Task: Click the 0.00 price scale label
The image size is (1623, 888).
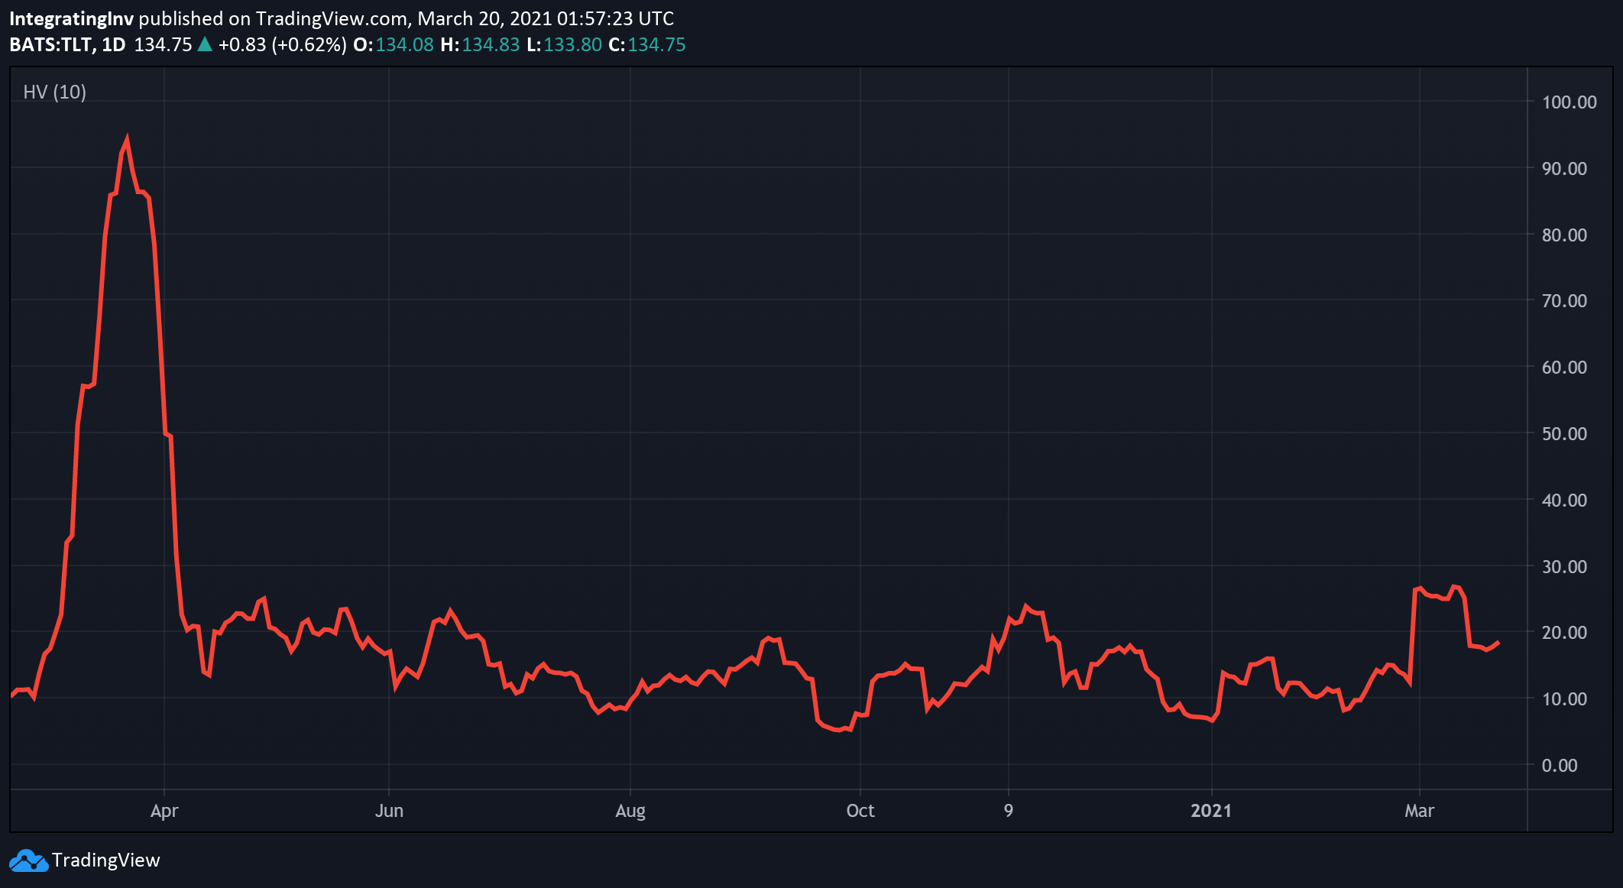Action: (x=1560, y=766)
